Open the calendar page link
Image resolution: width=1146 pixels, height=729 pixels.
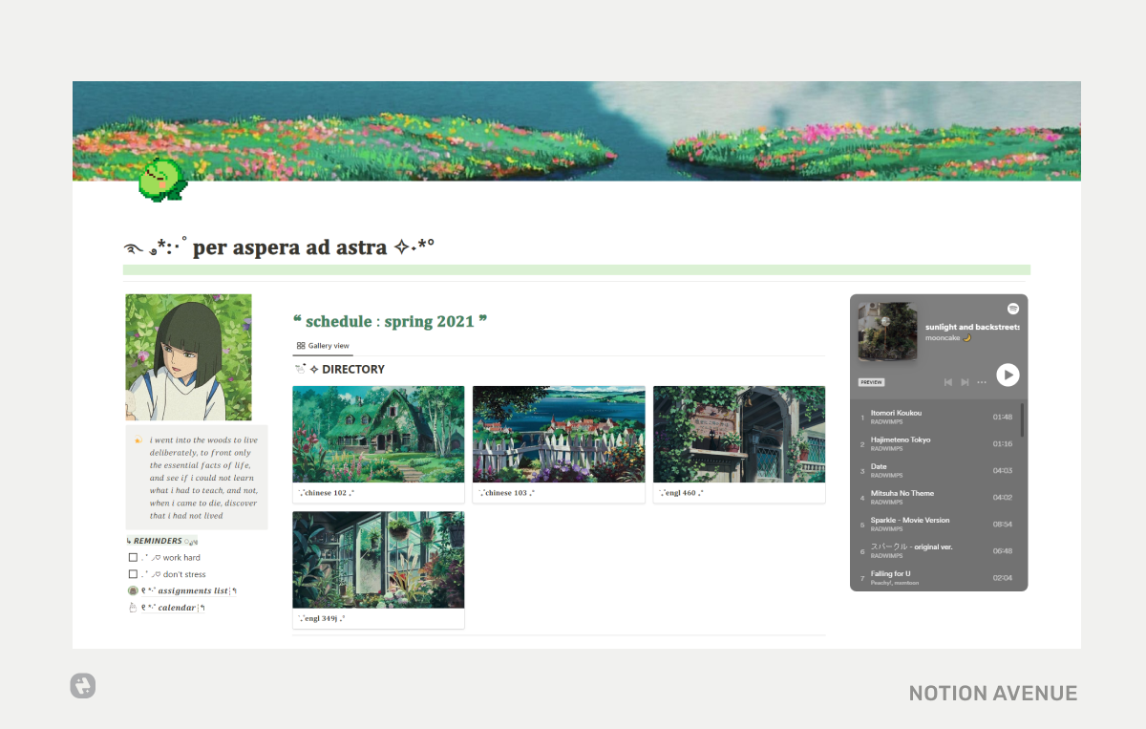pos(174,608)
